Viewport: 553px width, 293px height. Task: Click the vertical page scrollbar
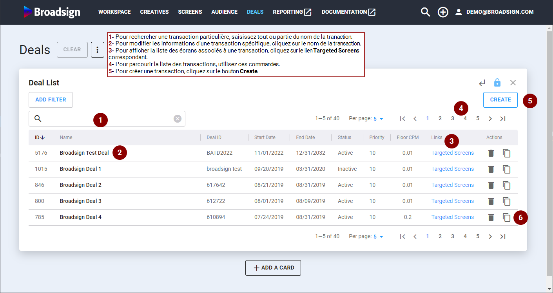[x=549, y=149]
